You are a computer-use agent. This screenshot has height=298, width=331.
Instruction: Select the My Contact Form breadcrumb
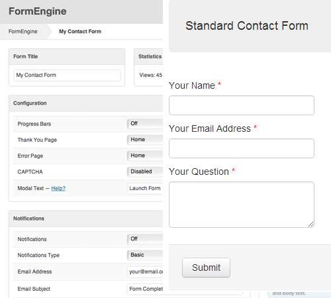(x=80, y=31)
